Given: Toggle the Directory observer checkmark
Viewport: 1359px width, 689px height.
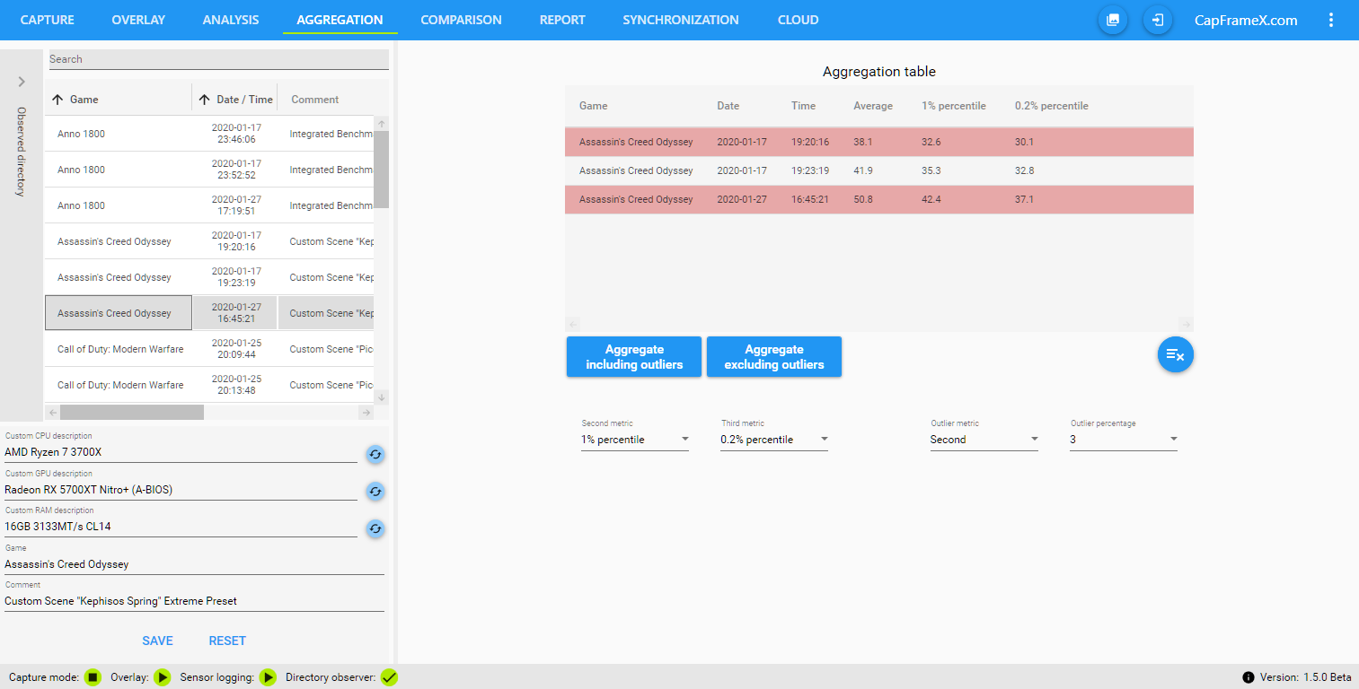Looking at the screenshot, I should pos(389,677).
